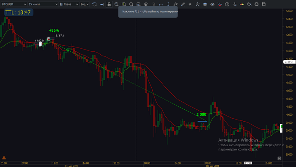Click the 13:30 highlighted time marker

click(248, 163)
